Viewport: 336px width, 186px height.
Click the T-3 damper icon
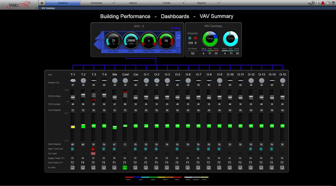94,80
